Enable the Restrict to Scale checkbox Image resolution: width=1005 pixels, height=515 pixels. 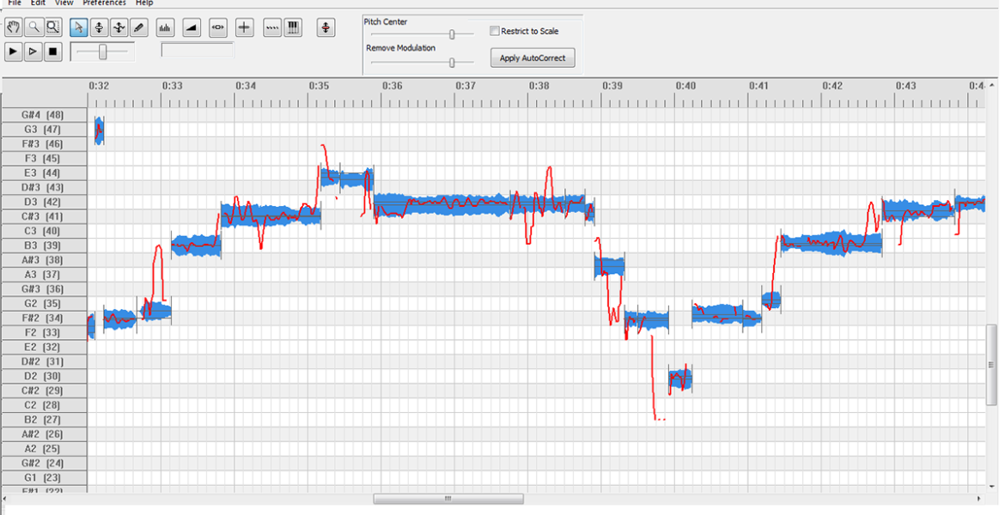[x=495, y=31]
